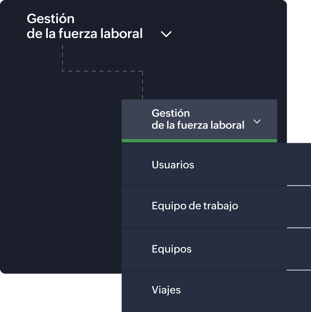Viewport: 311px width, 312px height.
Task: Click the Equipo de trabajo label text
Action: point(195,206)
